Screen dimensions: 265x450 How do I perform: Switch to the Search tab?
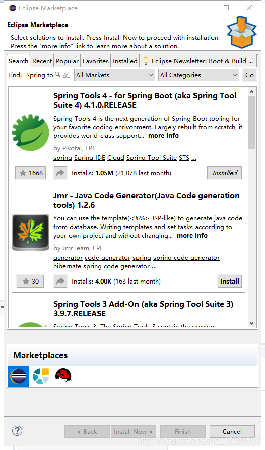18,61
